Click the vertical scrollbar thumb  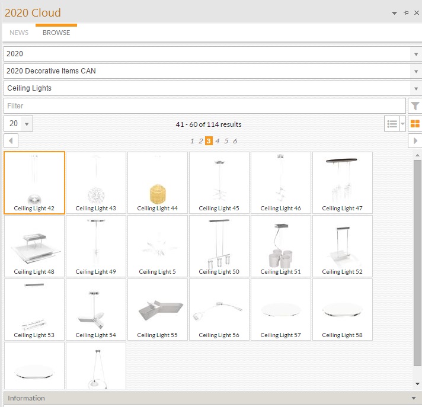[x=417, y=263]
